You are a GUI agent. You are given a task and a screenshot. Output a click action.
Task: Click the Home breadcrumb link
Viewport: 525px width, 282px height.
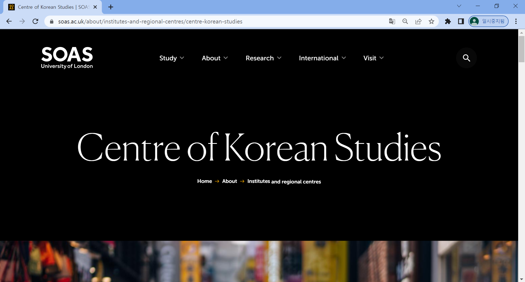click(205, 181)
